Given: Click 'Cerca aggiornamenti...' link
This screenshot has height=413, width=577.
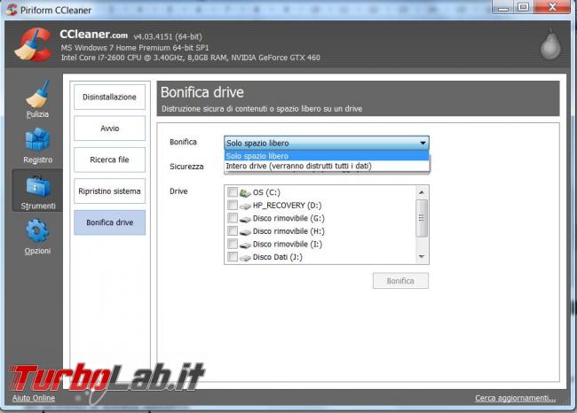Looking at the screenshot, I should [x=515, y=398].
